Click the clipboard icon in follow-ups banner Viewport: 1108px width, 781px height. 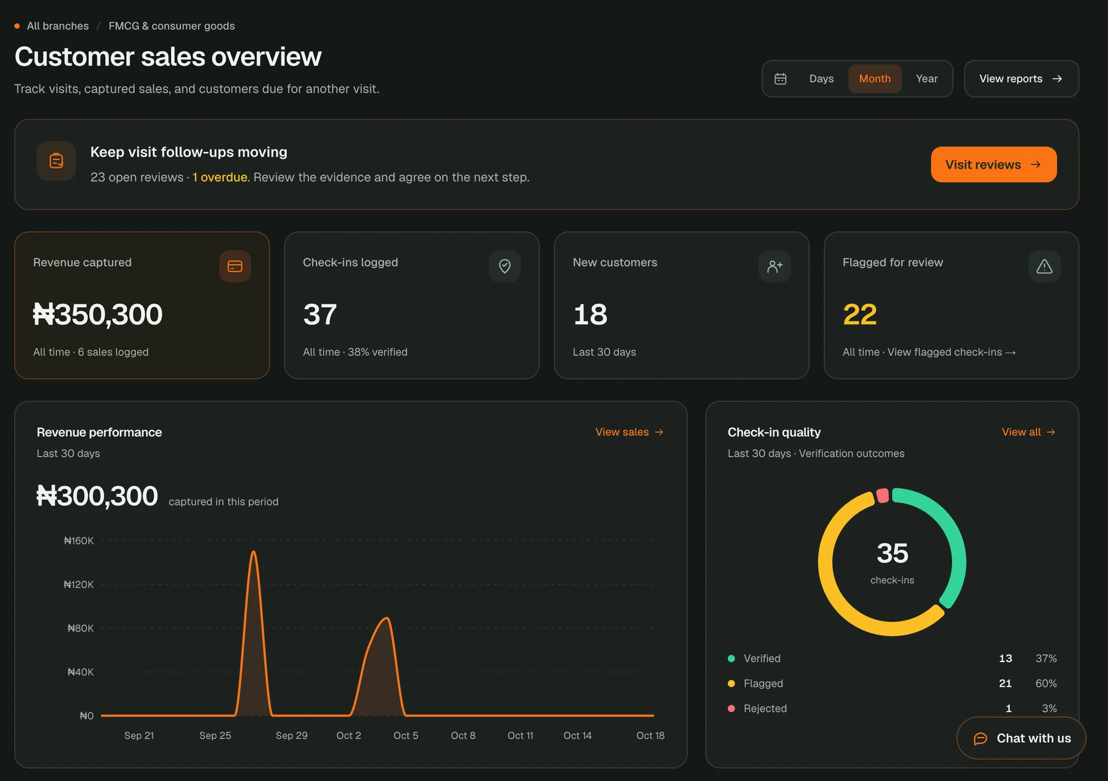(x=57, y=161)
